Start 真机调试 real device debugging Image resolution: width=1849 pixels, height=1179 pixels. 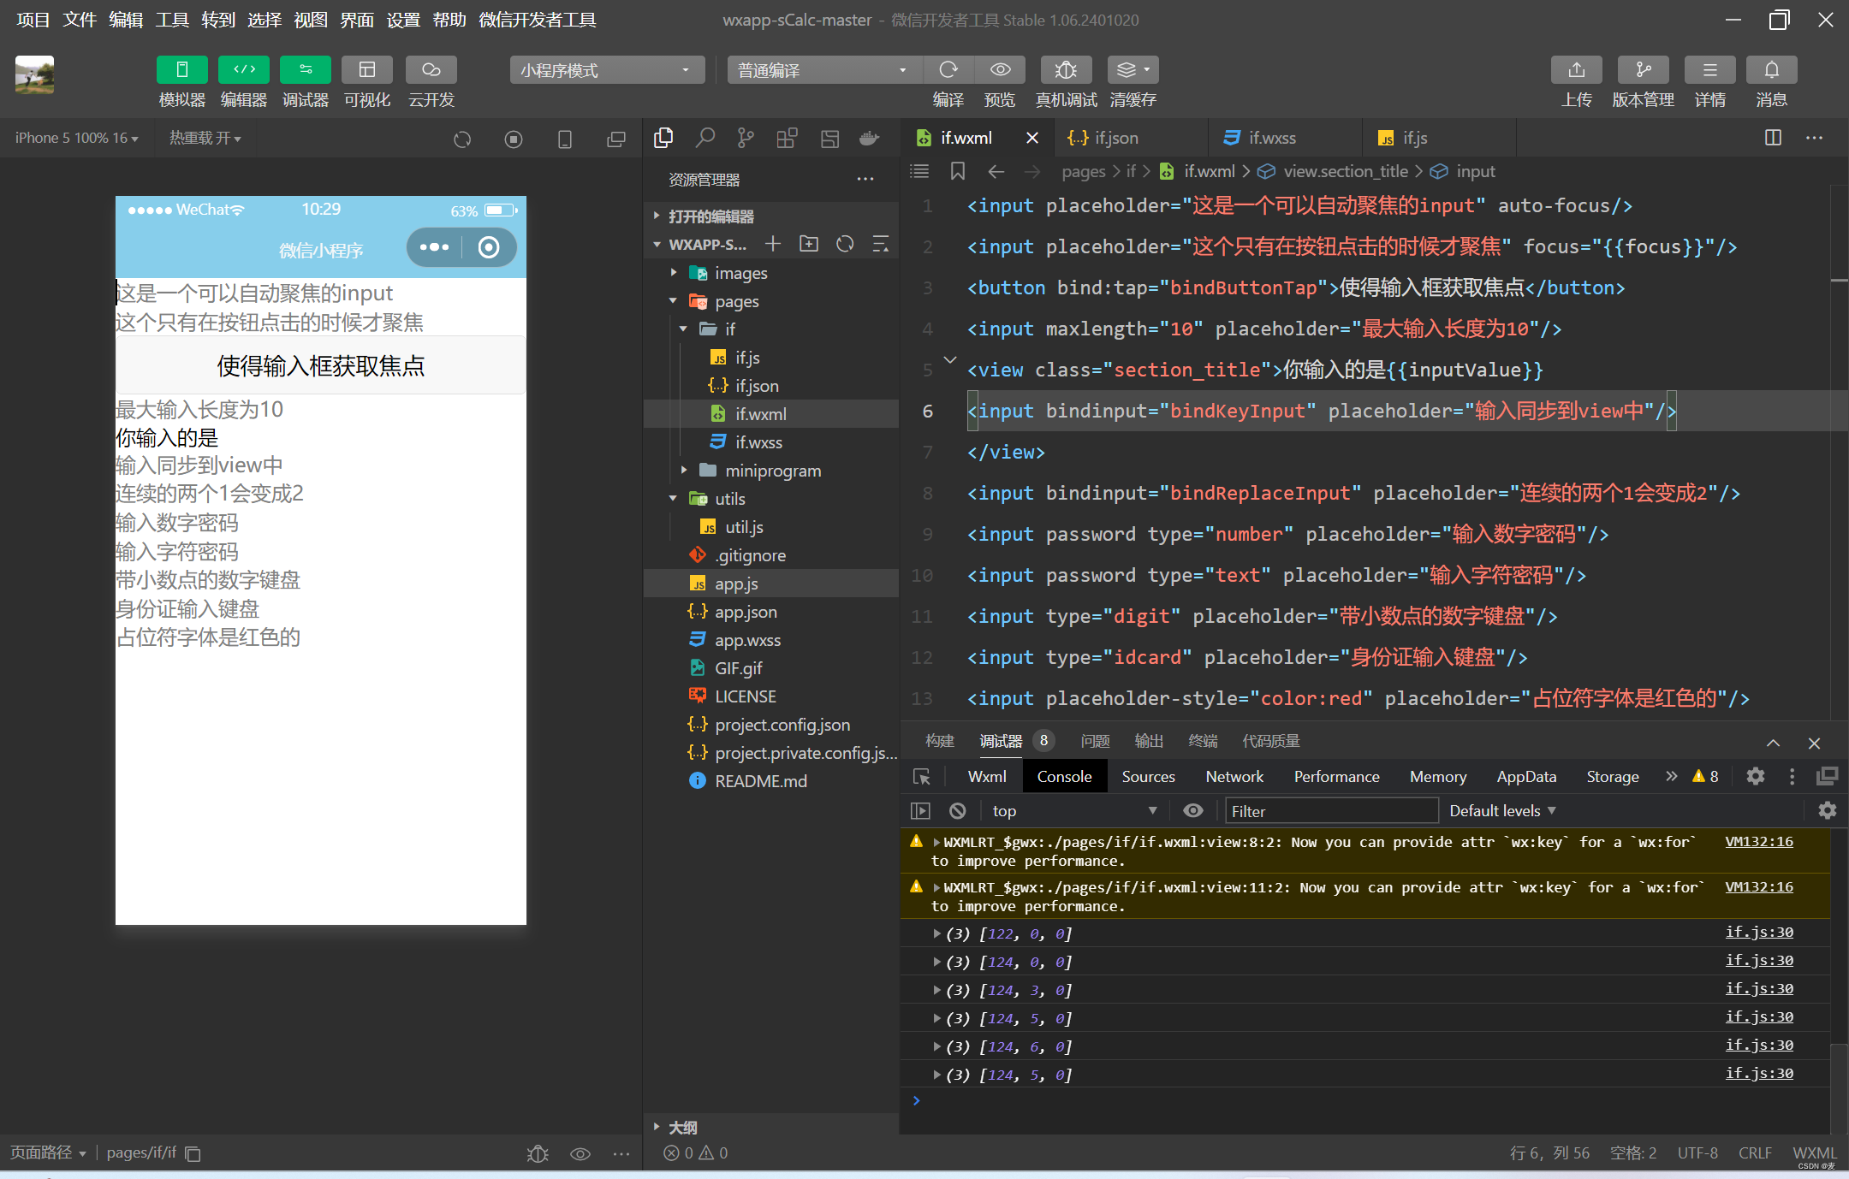[1066, 69]
